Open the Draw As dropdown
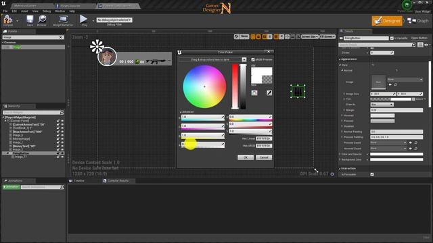This screenshot has height=243, width=433. 382,105
